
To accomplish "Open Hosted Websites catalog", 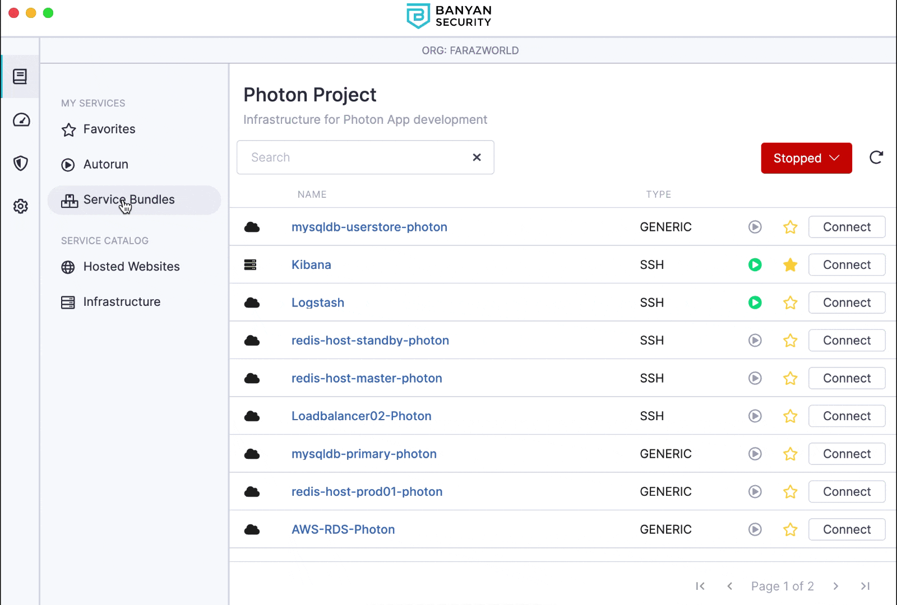I will pyautogui.click(x=121, y=267).
